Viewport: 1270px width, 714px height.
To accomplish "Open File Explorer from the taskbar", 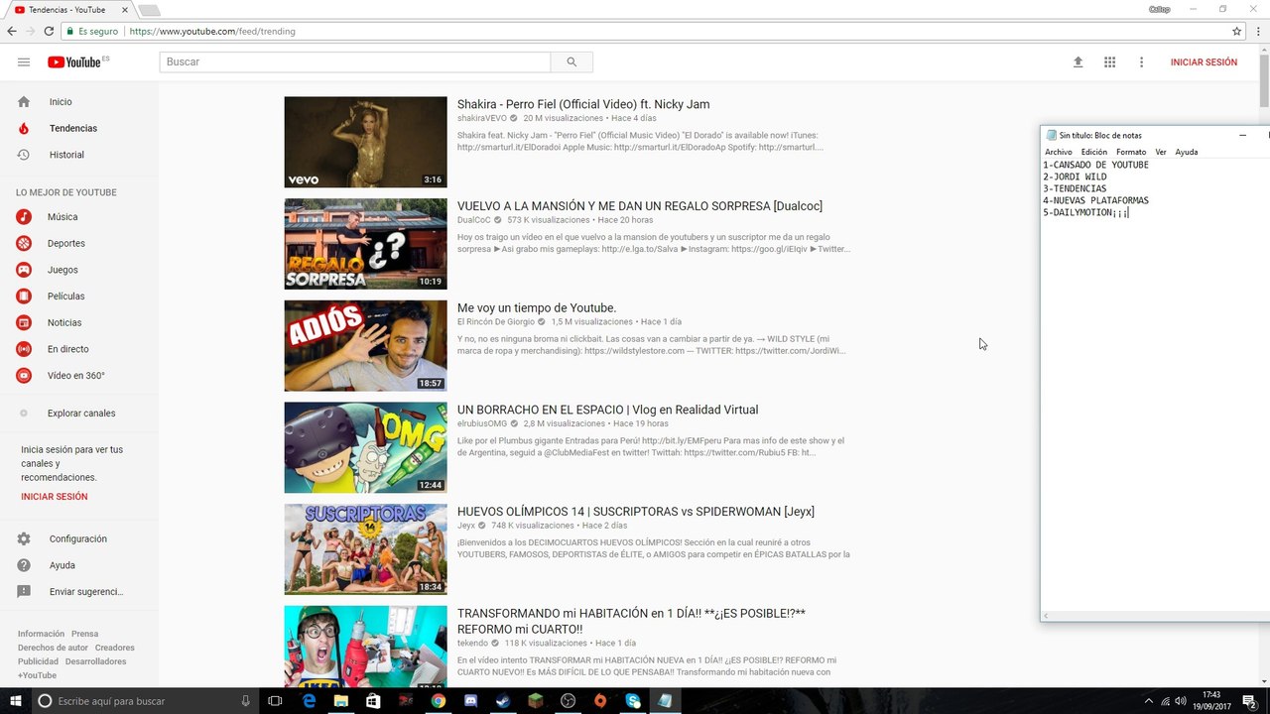I will (340, 701).
